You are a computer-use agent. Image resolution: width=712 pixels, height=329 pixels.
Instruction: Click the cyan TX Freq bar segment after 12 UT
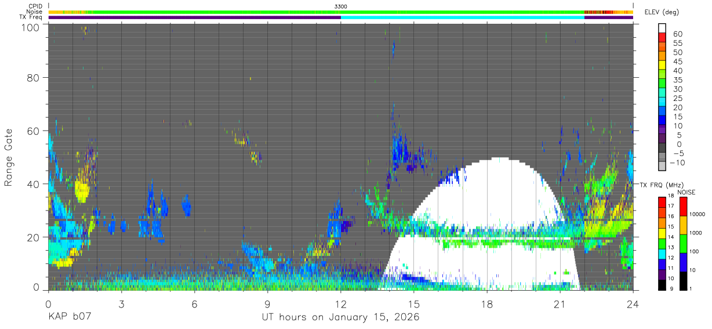[x=463, y=17]
